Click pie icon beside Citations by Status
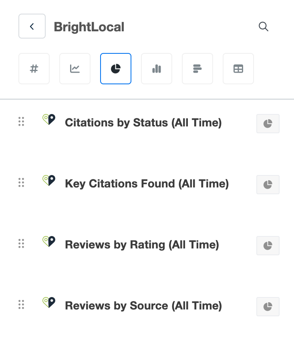The image size is (294, 346). click(x=268, y=124)
